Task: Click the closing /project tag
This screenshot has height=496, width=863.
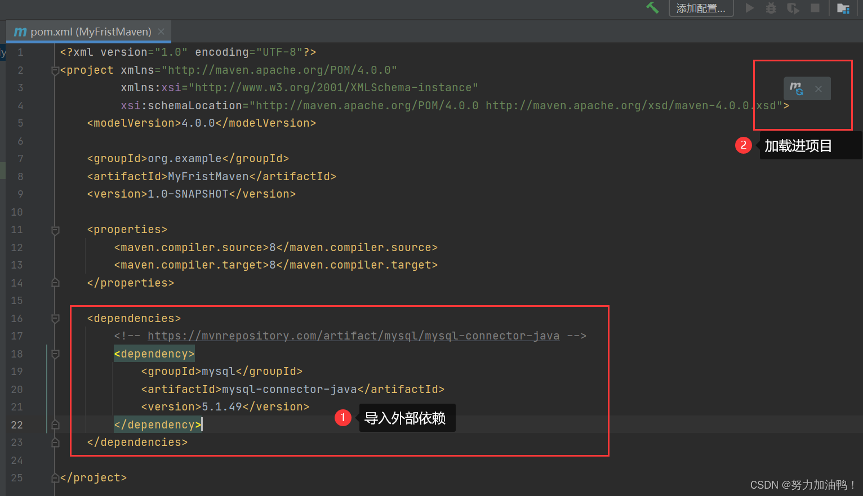Action: click(x=93, y=478)
